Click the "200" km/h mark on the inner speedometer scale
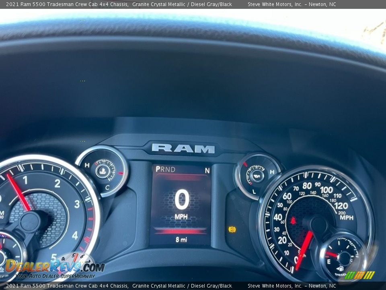Image resolution: width=386 pixels, height=290 pixels. pyautogui.click(x=342, y=213)
